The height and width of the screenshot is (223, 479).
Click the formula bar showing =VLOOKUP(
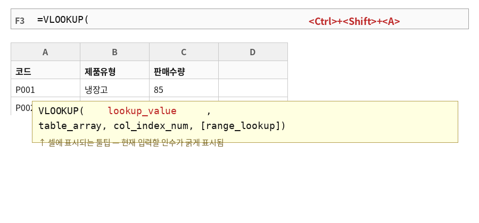click(x=240, y=19)
